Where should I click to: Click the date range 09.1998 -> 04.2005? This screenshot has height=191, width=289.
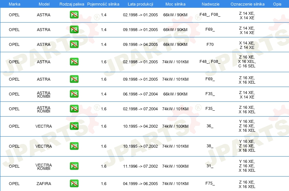tap(140, 44)
